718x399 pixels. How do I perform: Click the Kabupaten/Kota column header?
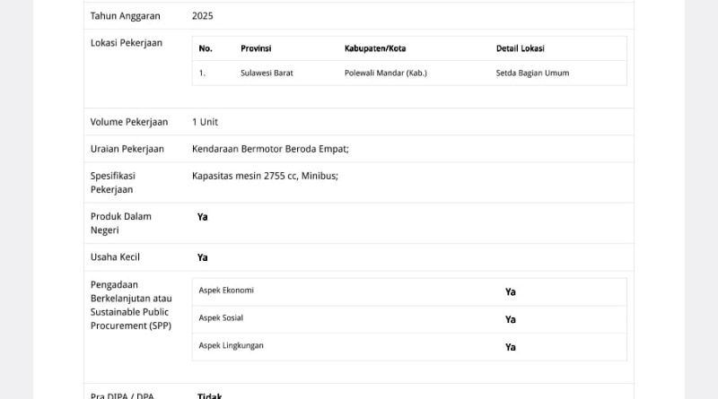[375, 48]
